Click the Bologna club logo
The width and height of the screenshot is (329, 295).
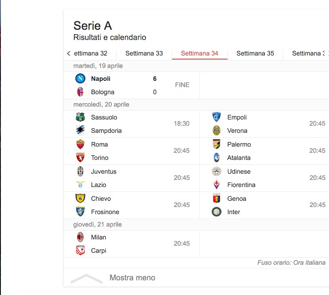click(x=80, y=92)
